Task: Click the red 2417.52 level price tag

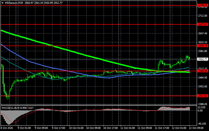Action: point(203,96)
